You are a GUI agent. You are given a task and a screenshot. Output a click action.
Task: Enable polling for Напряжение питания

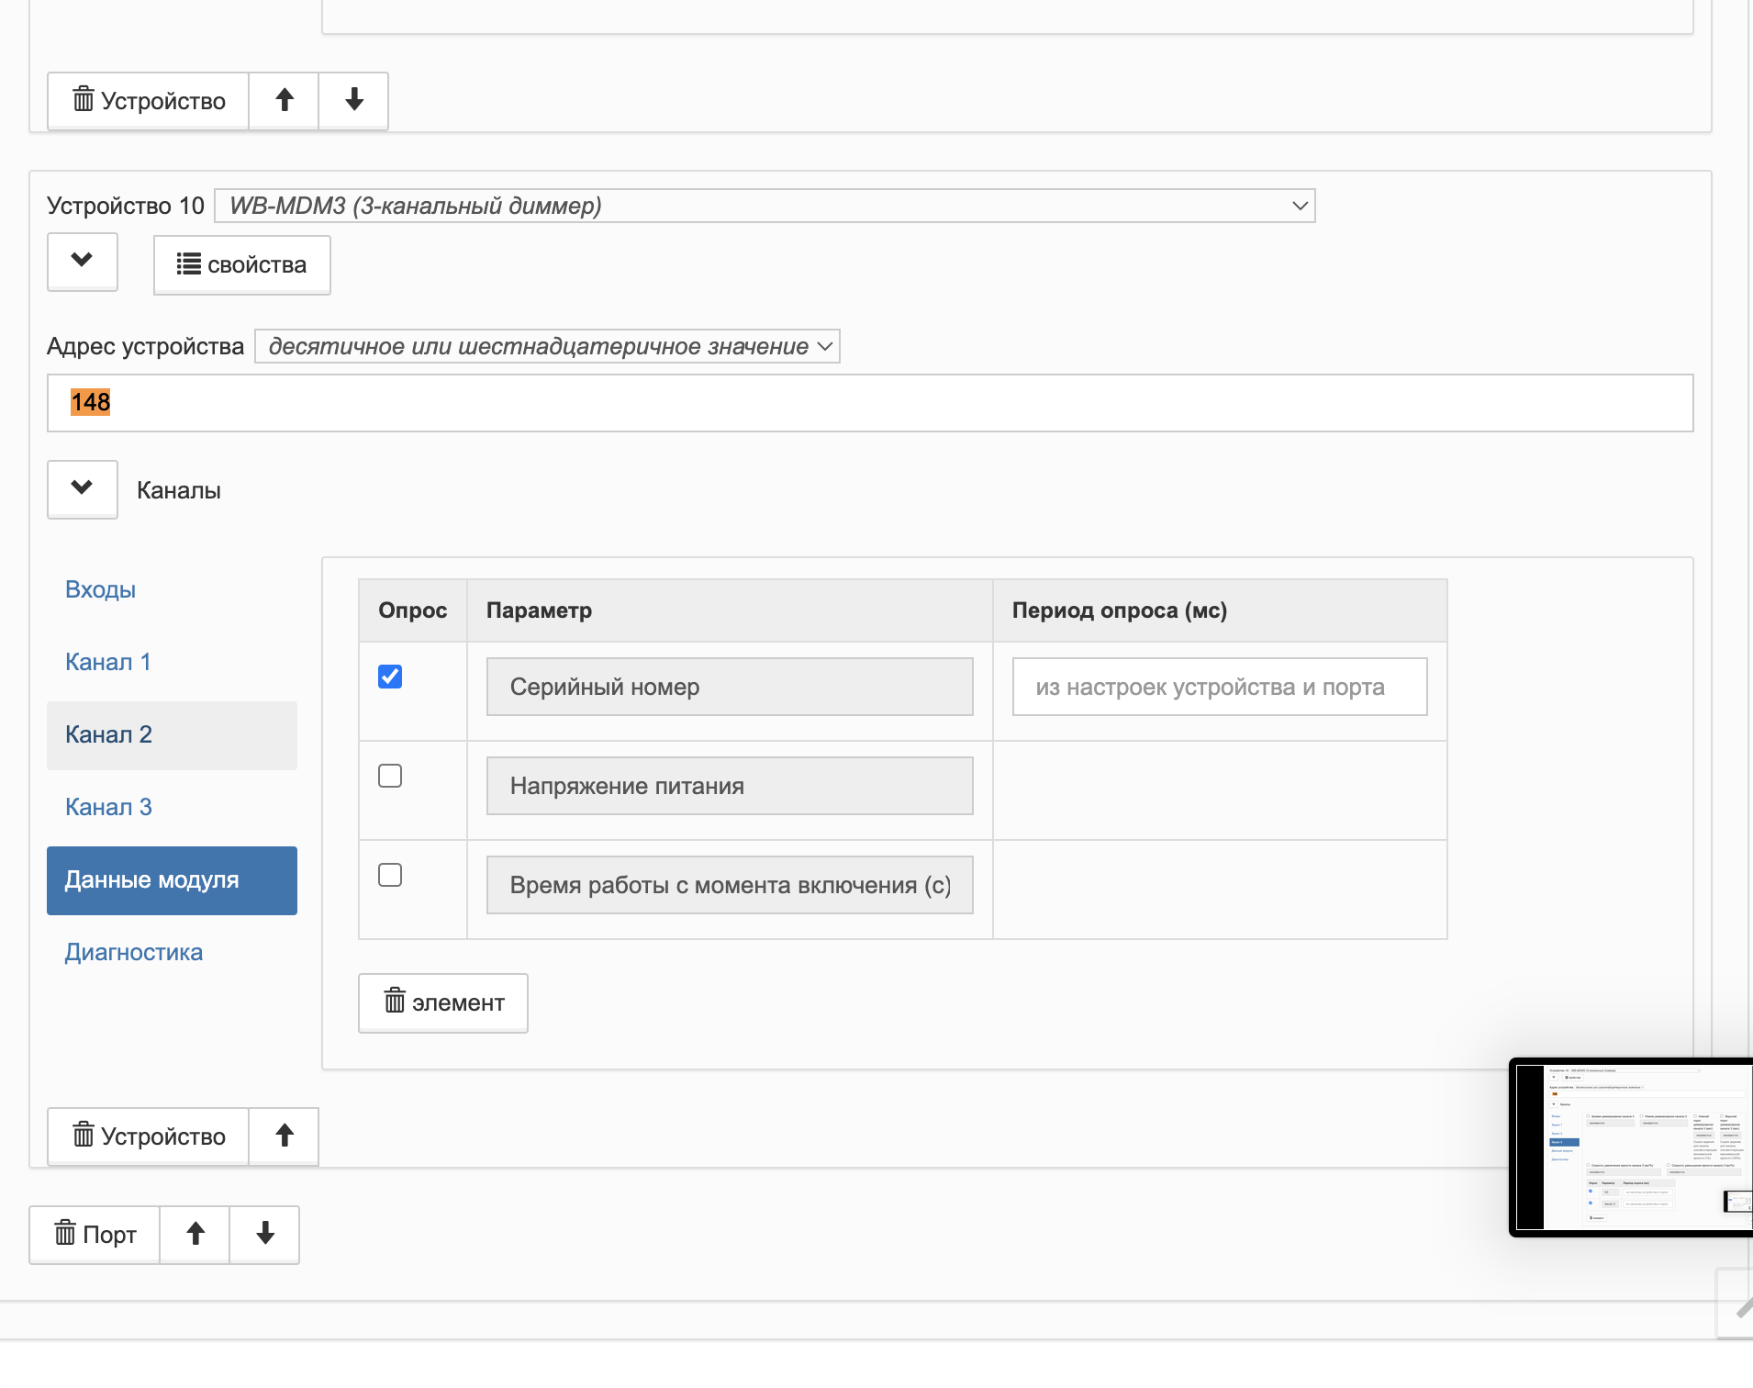pyautogui.click(x=390, y=776)
